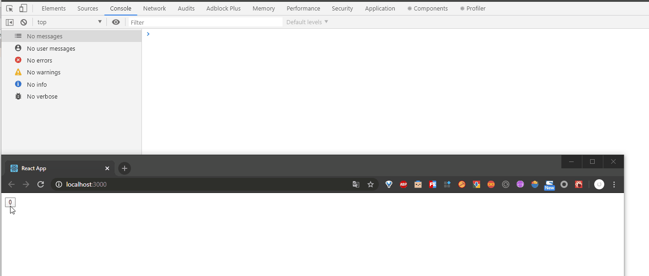
Task: Open the Chrome three-dot menu
Action: [614, 184]
